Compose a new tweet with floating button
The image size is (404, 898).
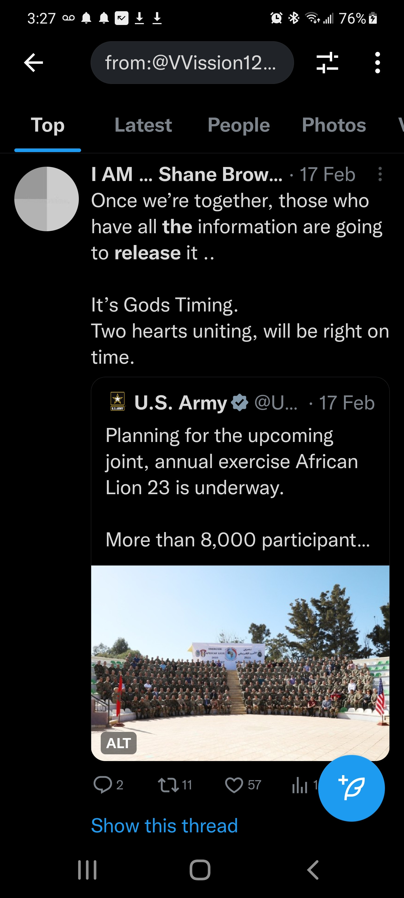pyautogui.click(x=351, y=788)
